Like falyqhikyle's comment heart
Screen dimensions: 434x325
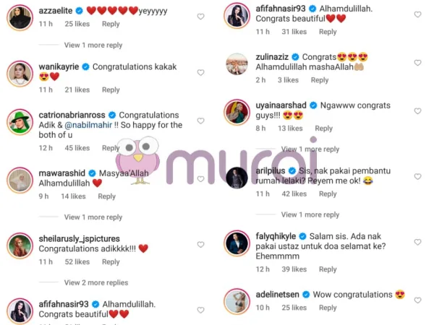[417, 242]
